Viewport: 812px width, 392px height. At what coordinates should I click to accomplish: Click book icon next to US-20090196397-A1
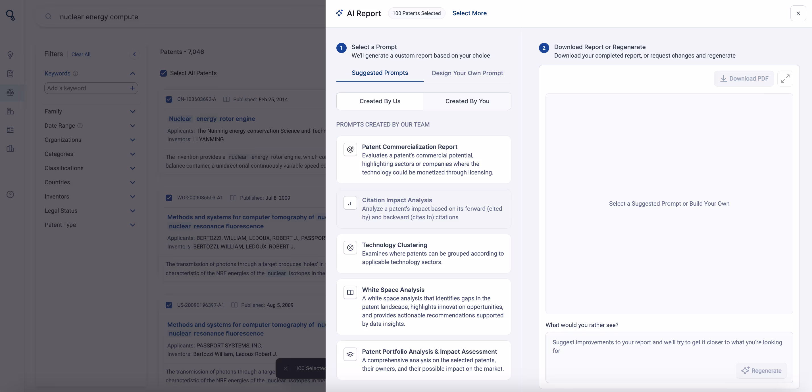234,305
